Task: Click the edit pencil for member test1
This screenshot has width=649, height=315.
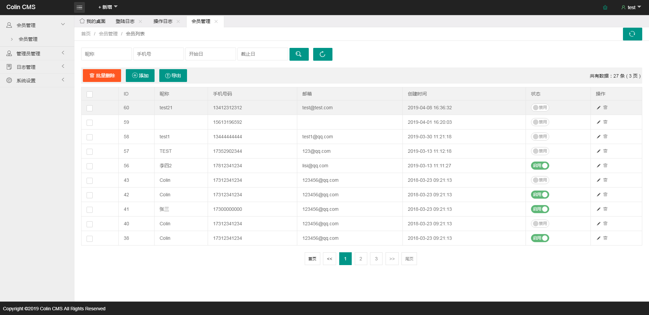Action: (599, 137)
